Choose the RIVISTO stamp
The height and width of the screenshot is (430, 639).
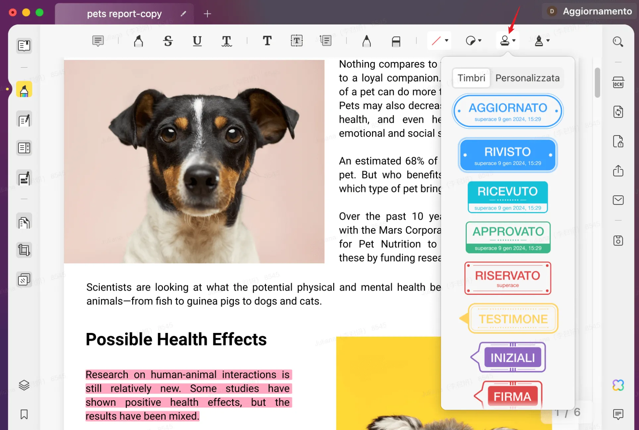[x=507, y=155]
